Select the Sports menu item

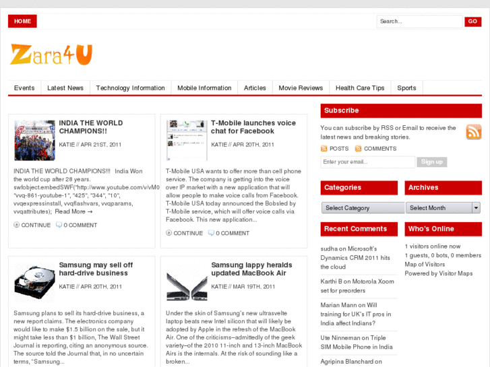[x=406, y=88]
